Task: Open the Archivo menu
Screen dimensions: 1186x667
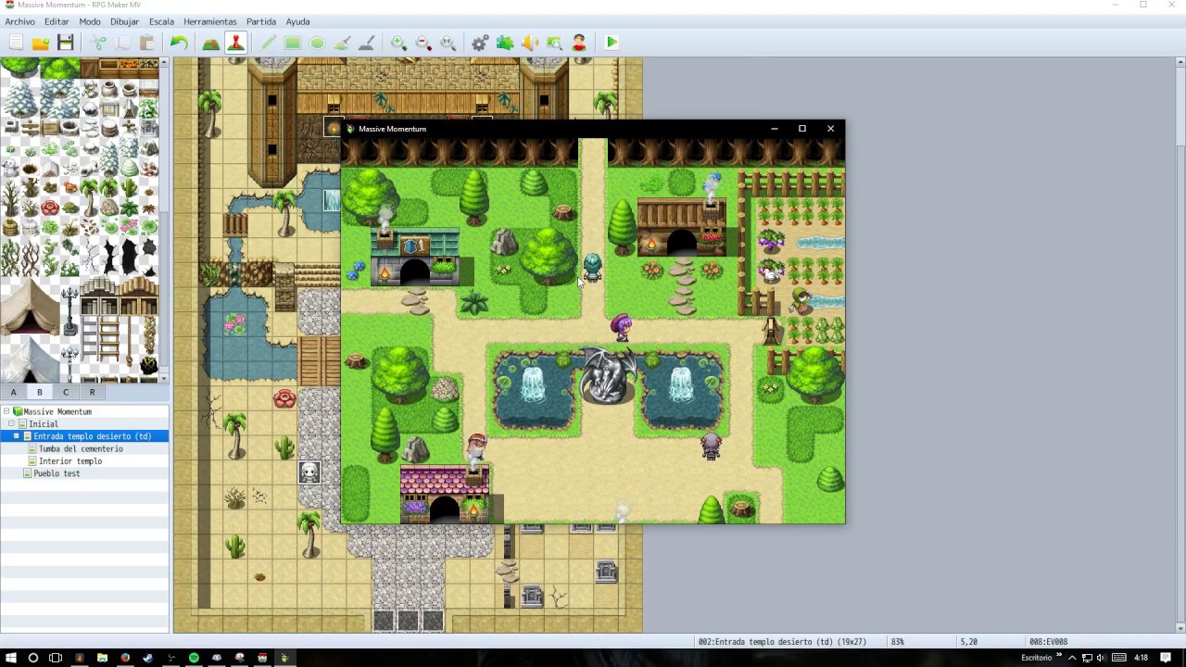Action: coord(20,21)
